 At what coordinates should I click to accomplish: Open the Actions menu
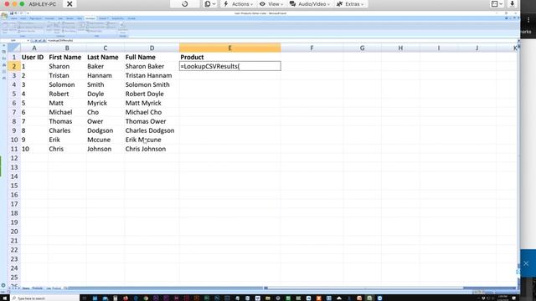(238, 4)
